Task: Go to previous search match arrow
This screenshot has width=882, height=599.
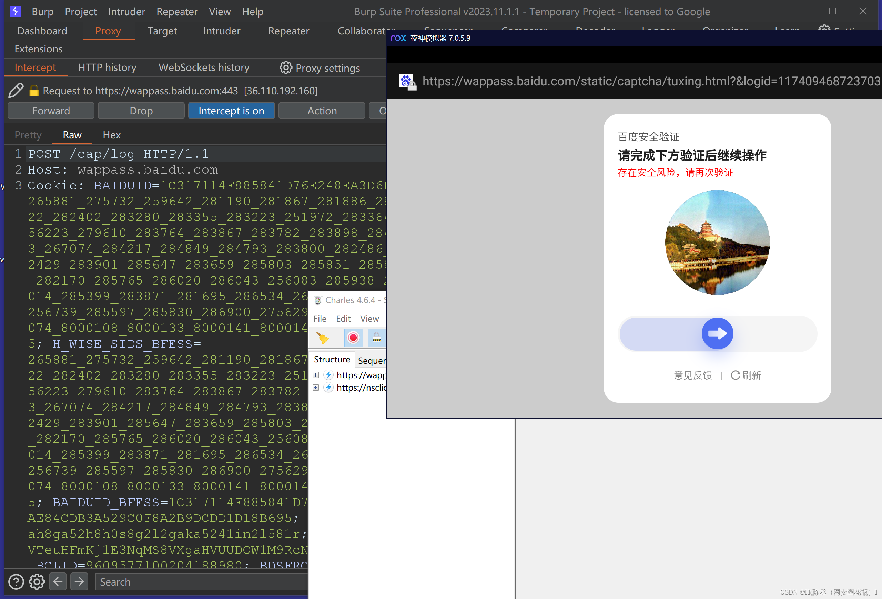Action: [x=58, y=581]
